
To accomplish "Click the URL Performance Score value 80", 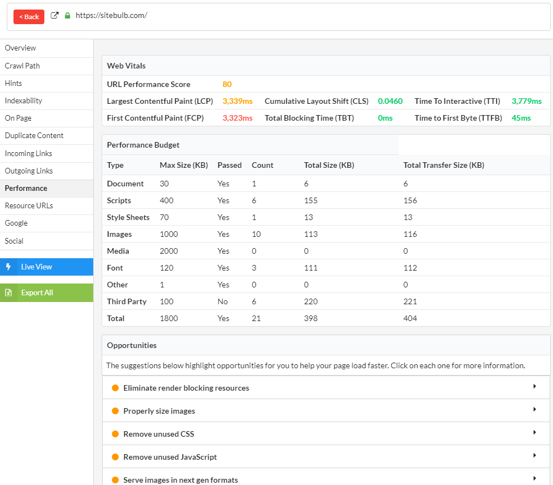I will 227,84.
